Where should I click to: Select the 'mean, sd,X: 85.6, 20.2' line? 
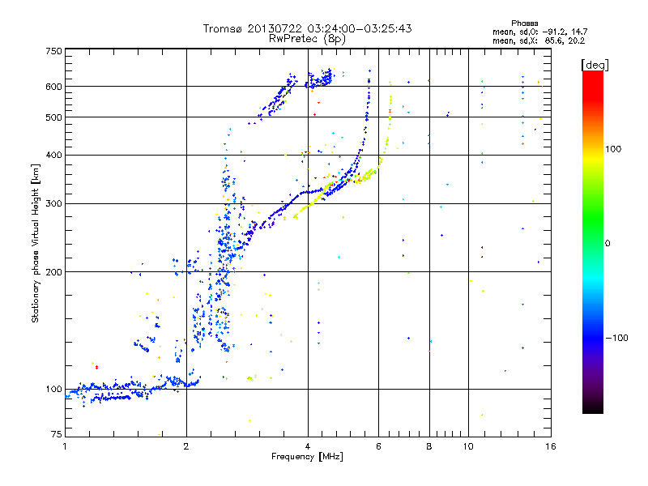(539, 41)
